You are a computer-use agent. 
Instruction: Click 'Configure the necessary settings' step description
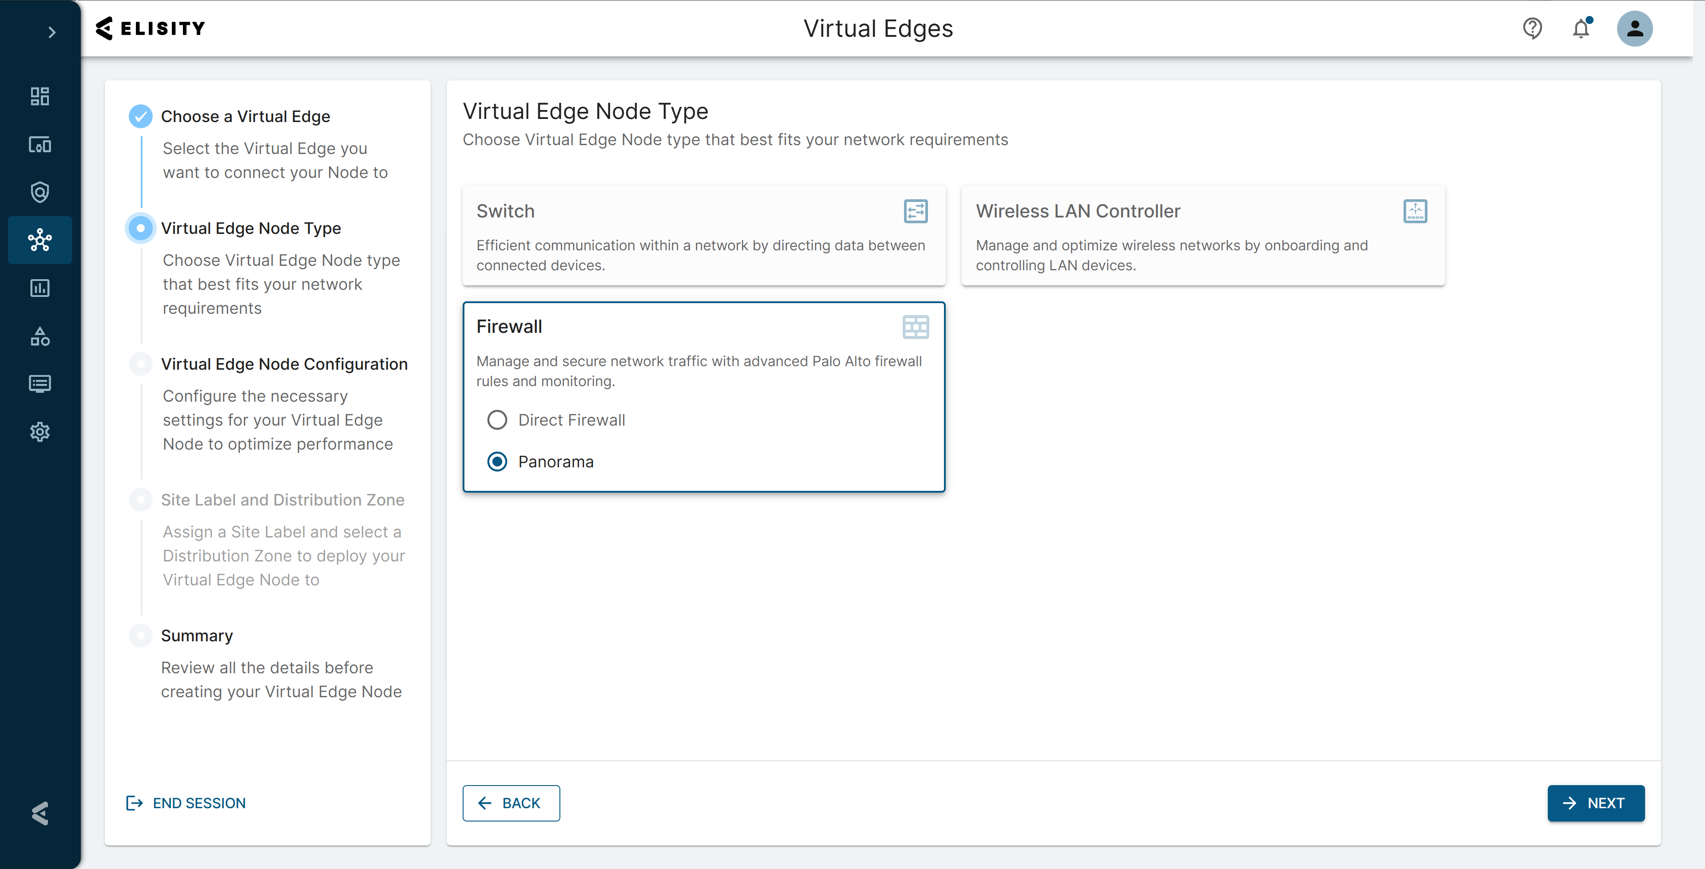(x=278, y=419)
